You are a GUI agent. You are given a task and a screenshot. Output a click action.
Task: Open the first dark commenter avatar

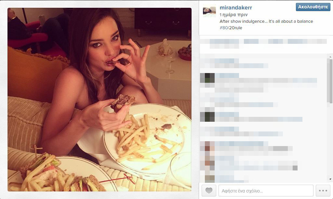[207, 78]
